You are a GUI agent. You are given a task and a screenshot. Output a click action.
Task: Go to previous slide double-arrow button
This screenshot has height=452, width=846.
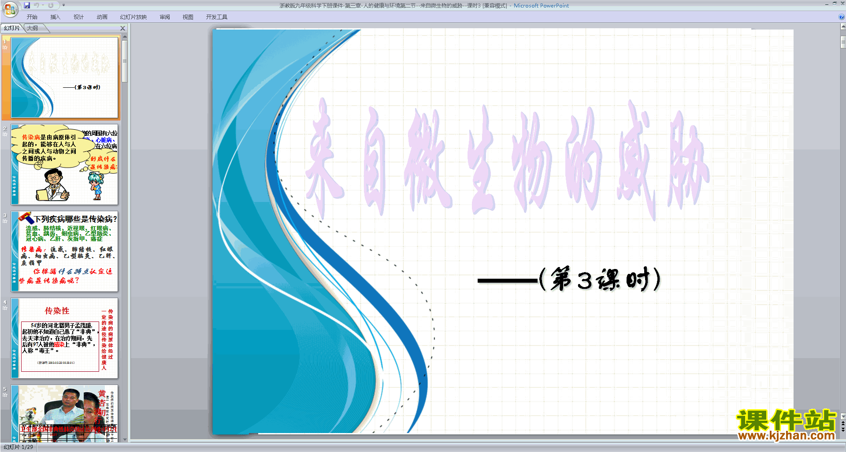(843, 423)
